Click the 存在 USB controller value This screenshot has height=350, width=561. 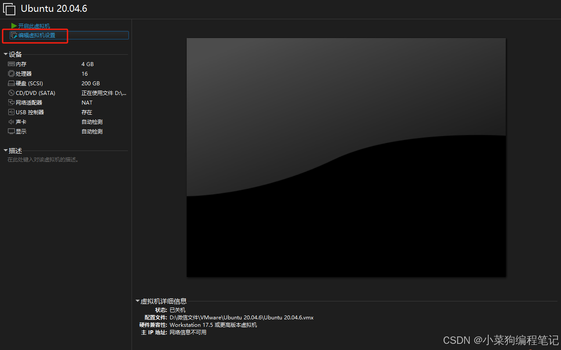click(87, 112)
